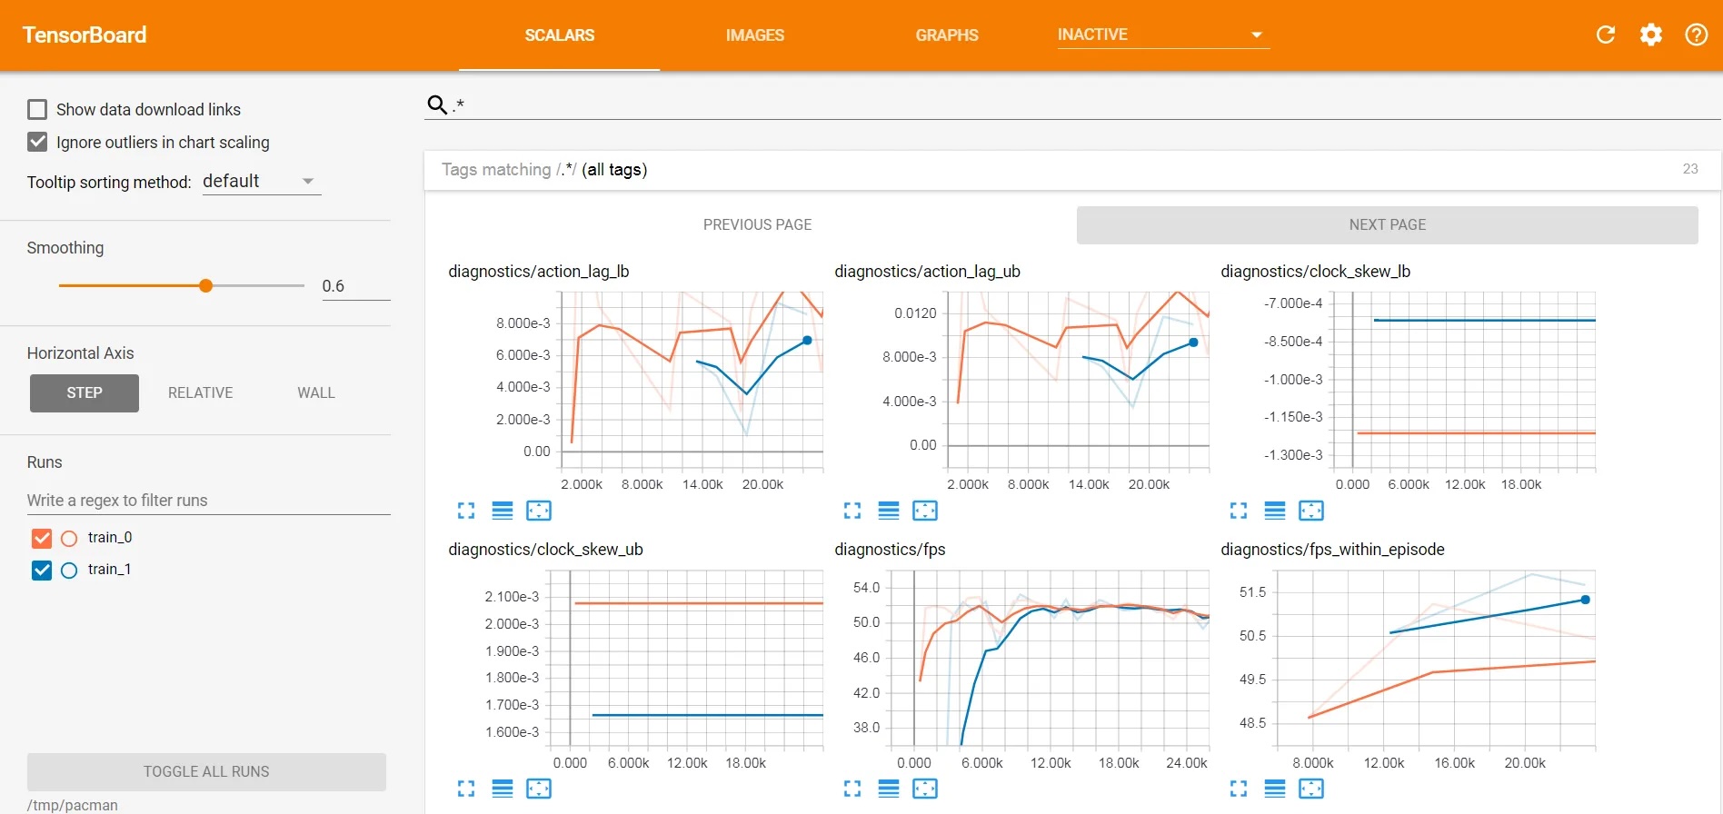Click the regex filter runs input
Screen dimensions: 1723x814
[x=209, y=501]
